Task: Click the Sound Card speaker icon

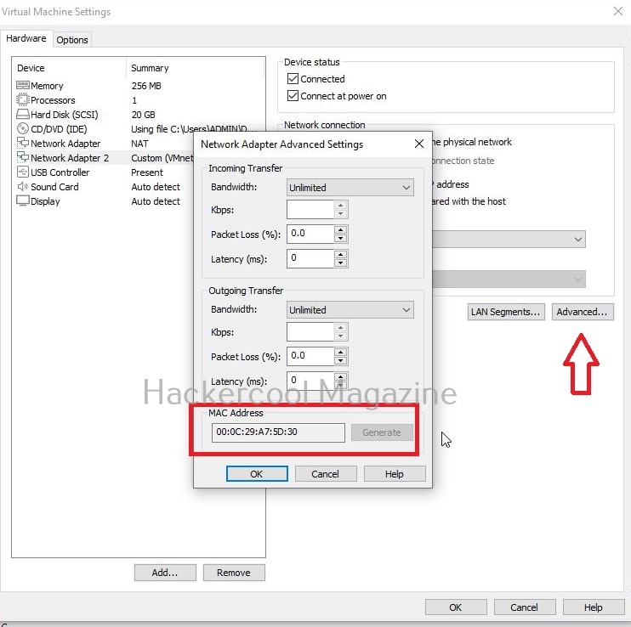Action: click(23, 187)
